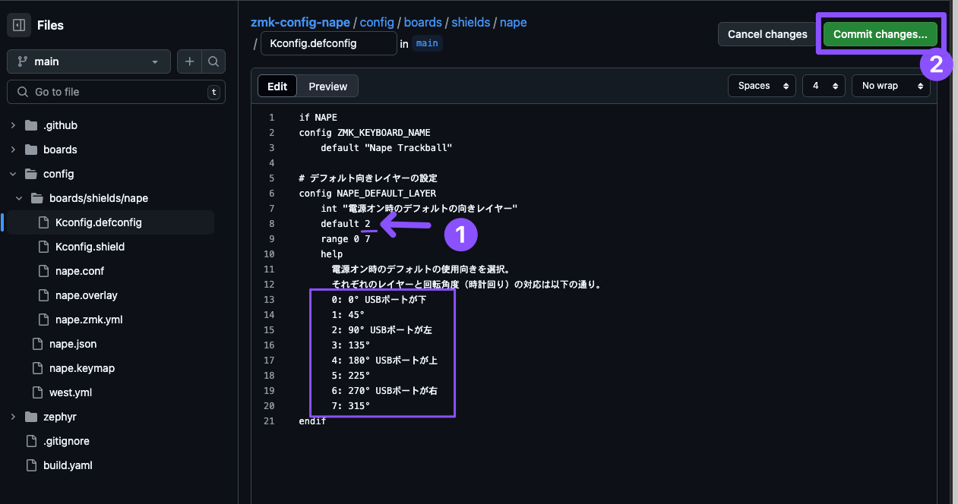958x504 pixels.
Task: Click Commit changes button
Action: (x=881, y=34)
